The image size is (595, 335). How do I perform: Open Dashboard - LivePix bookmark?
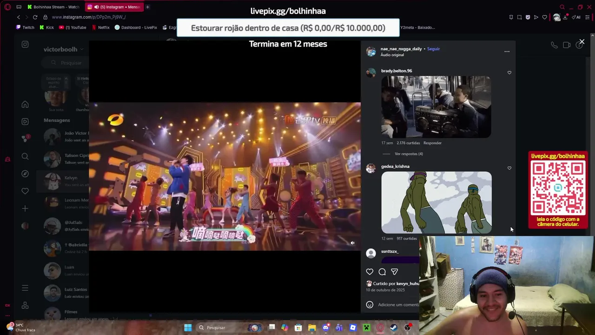coord(136,27)
